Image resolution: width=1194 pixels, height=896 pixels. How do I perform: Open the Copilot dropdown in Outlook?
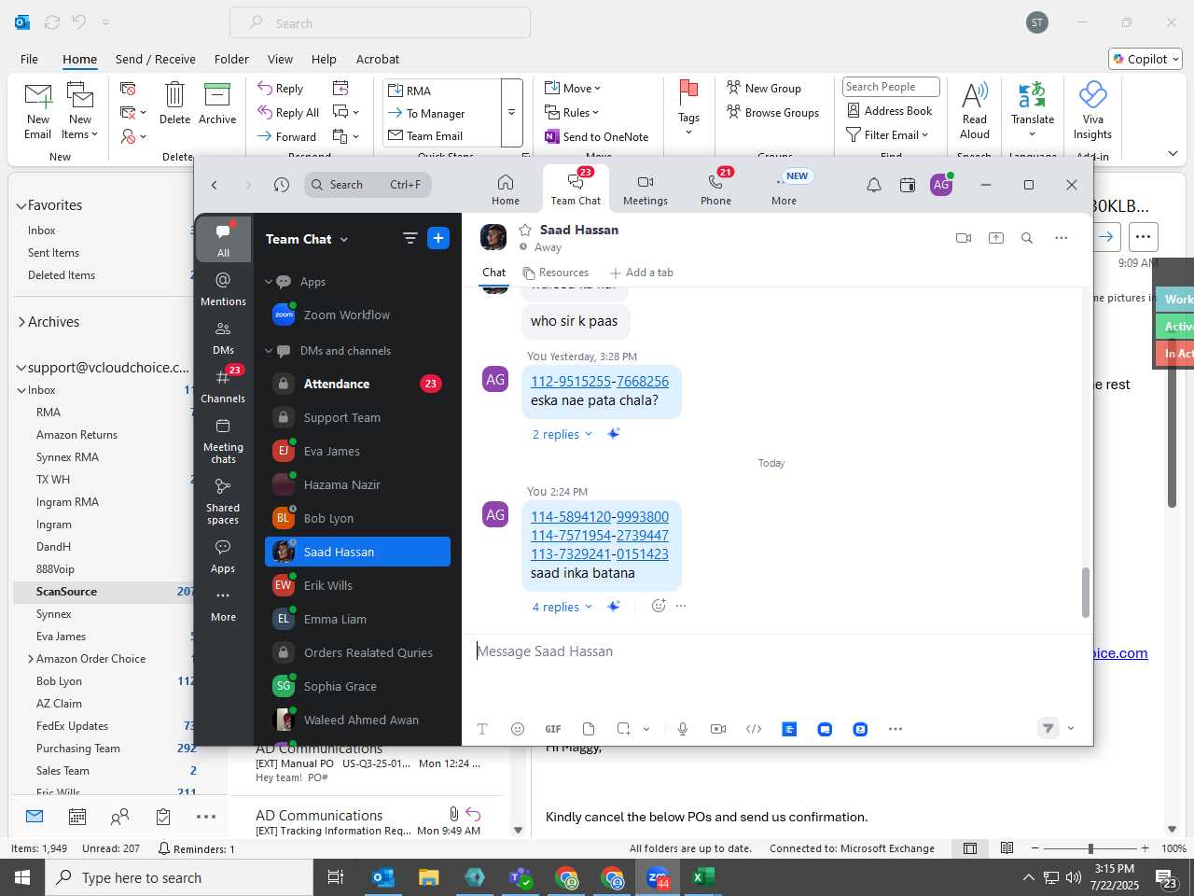(1145, 59)
